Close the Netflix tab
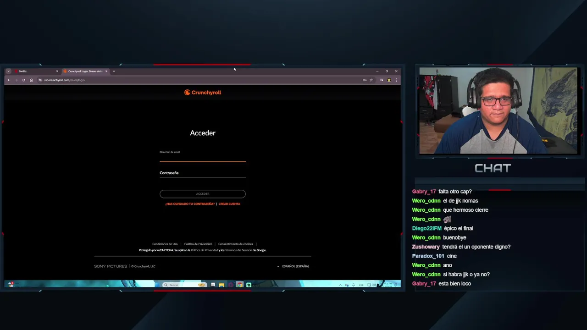 (57, 71)
